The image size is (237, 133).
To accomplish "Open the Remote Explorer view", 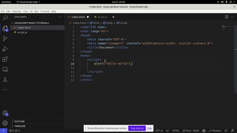I will (x=5, y=69).
